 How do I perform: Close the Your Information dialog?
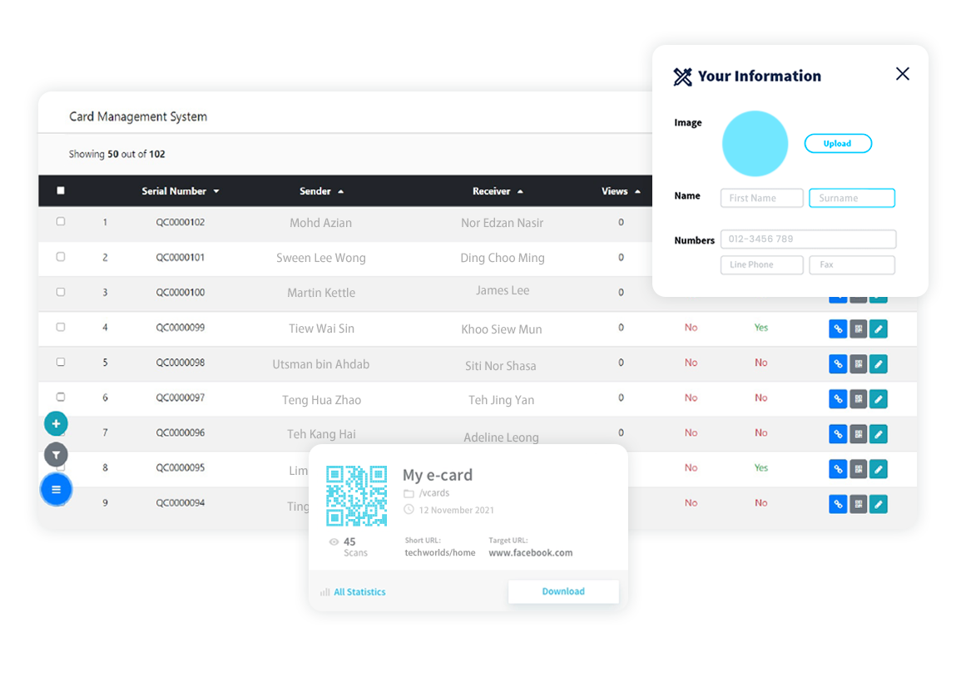(x=902, y=74)
